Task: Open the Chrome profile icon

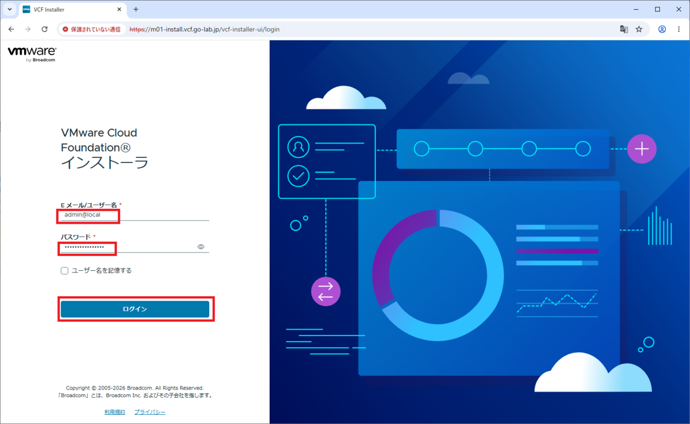Action: pyautogui.click(x=662, y=29)
